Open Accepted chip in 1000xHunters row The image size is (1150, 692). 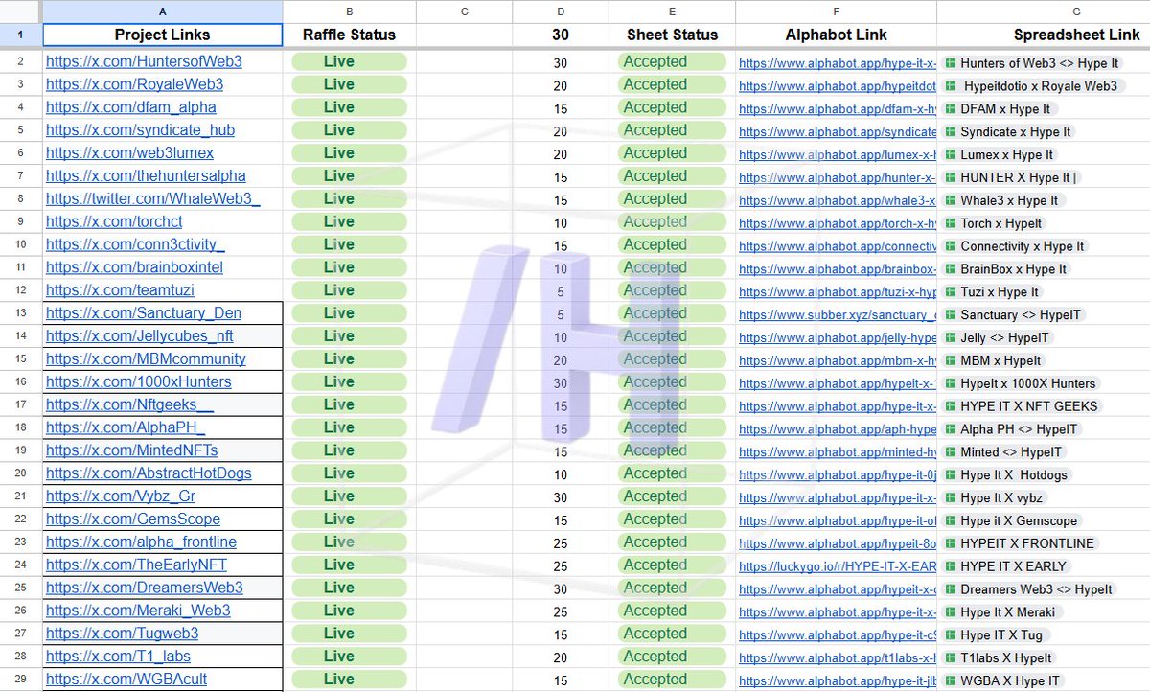click(672, 381)
